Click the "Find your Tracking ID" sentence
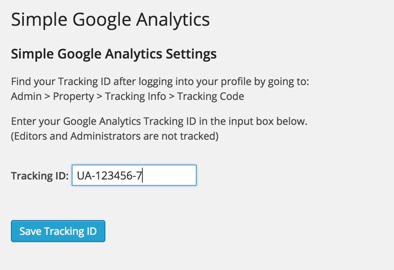 coord(160,82)
